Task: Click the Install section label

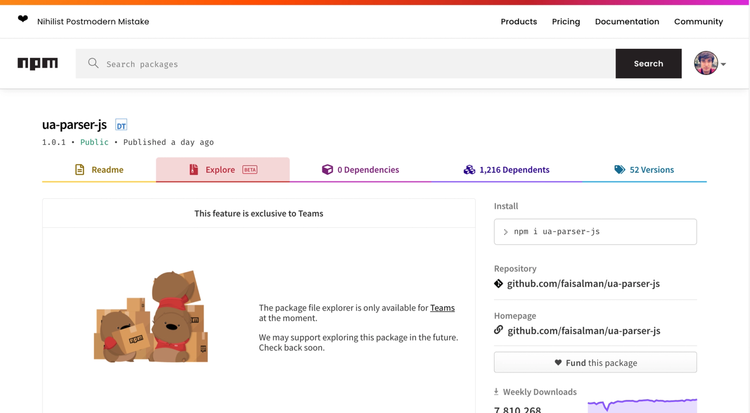Action: point(506,206)
